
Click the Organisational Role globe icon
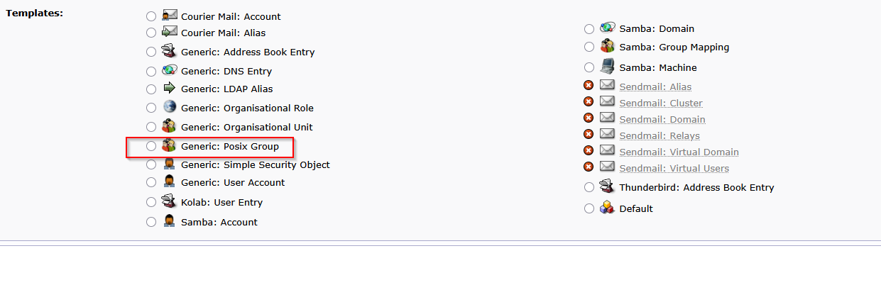(x=169, y=107)
